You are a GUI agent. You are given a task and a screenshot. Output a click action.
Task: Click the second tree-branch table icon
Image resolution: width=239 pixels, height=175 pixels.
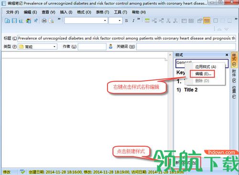tap(161, 21)
